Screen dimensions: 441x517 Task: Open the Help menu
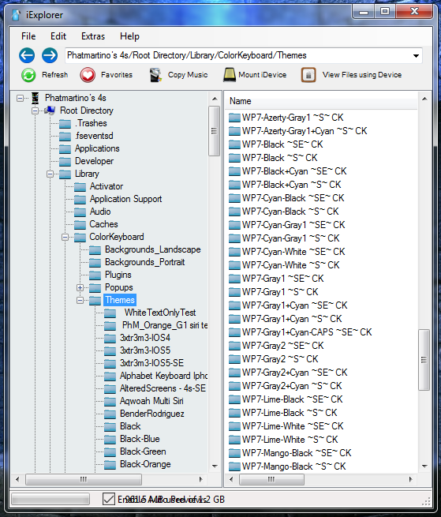pyautogui.click(x=129, y=36)
